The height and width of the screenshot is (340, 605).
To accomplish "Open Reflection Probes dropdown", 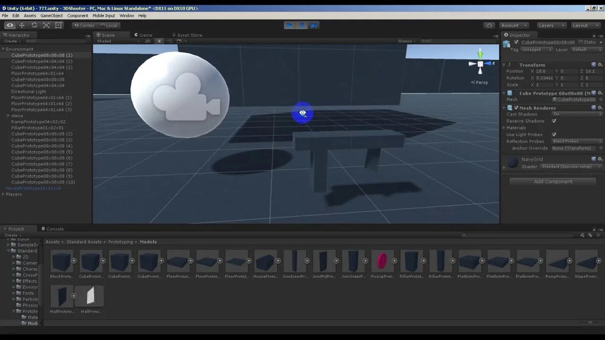I will click(x=577, y=141).
